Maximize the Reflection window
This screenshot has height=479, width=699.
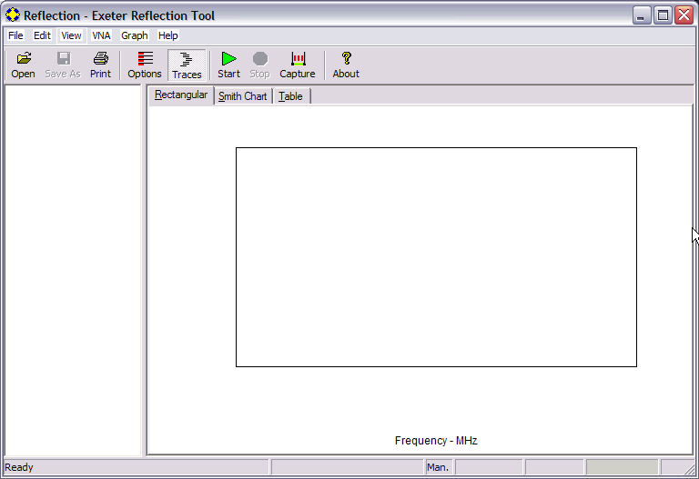point(663,15)
